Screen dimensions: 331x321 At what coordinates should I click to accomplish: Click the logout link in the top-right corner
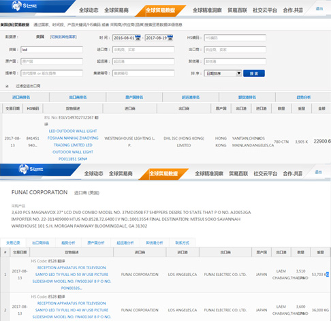tap(319, 9)
